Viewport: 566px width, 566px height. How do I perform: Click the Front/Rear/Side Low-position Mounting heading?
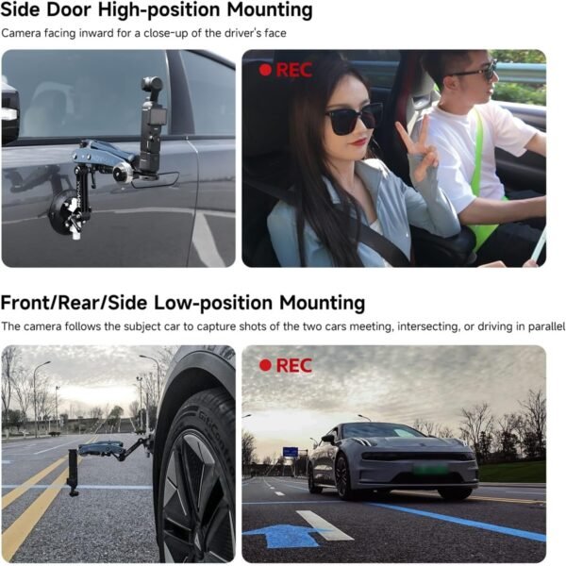(183, 303)
